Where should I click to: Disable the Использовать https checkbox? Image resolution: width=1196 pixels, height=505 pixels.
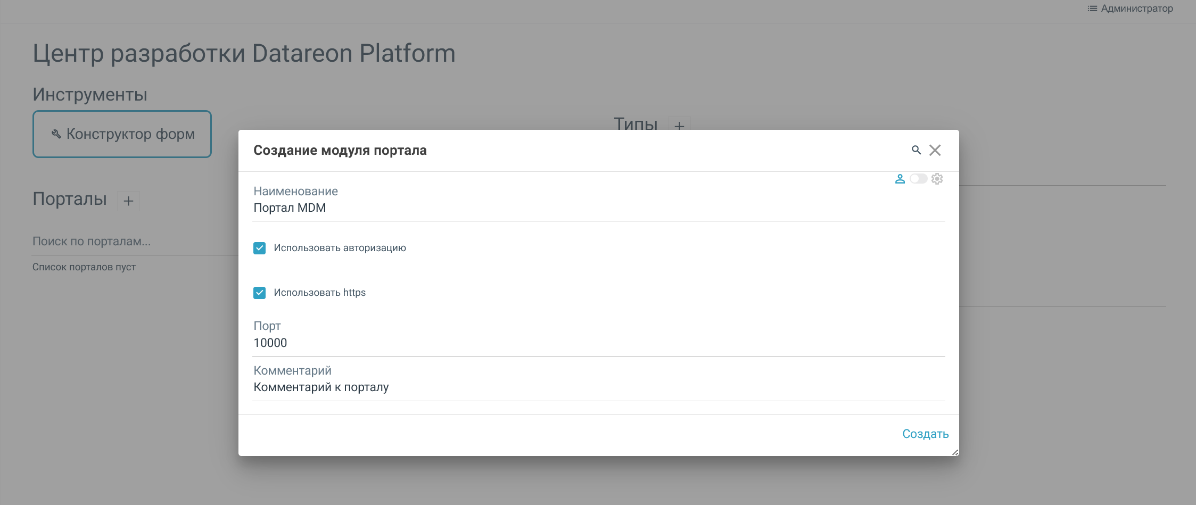[x=260, y=293]
